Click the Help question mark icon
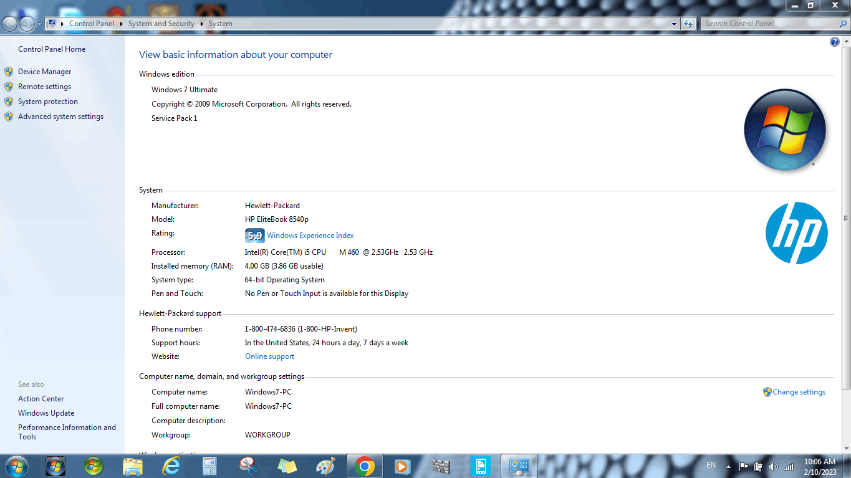851x478 pixels. (x=835, y=42)
